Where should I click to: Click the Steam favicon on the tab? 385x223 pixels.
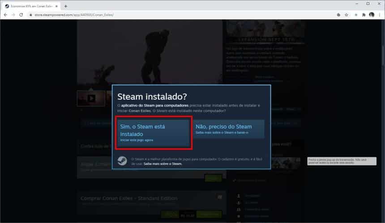7,6
